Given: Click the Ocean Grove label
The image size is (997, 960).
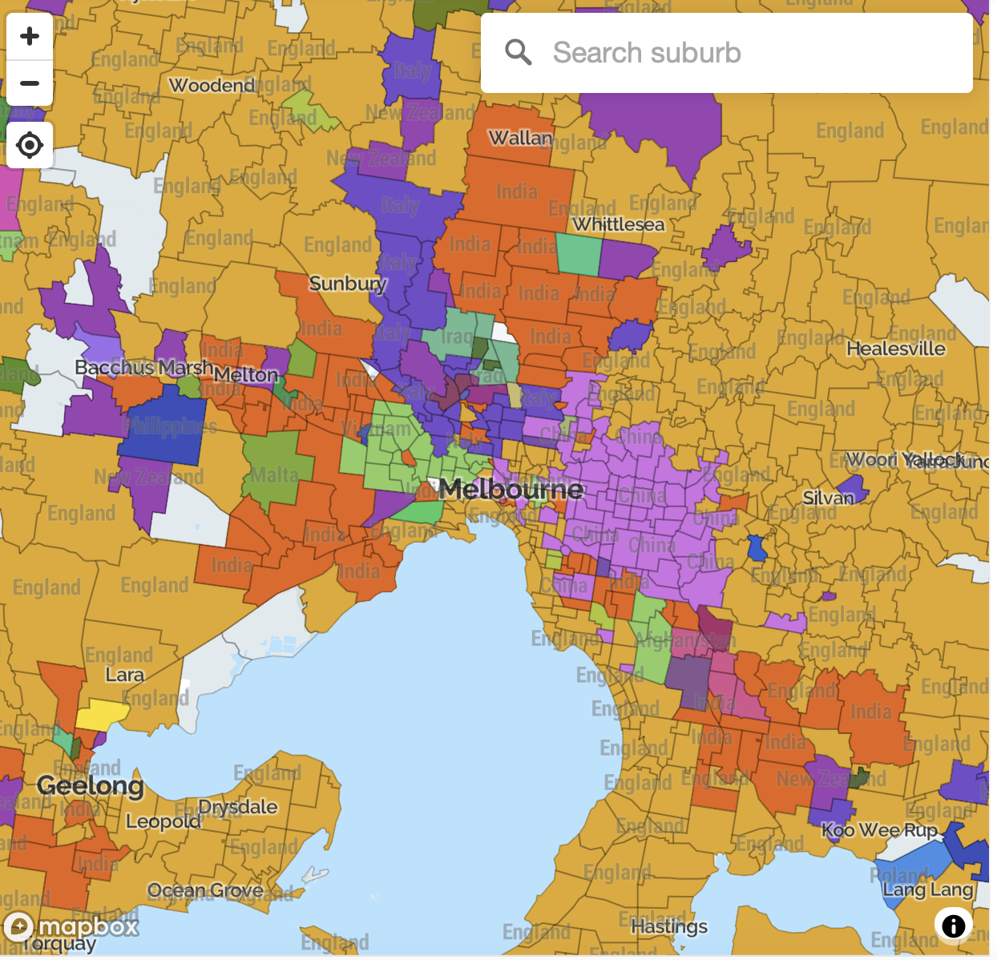Looking at the screenshot, I should (205, 890).
